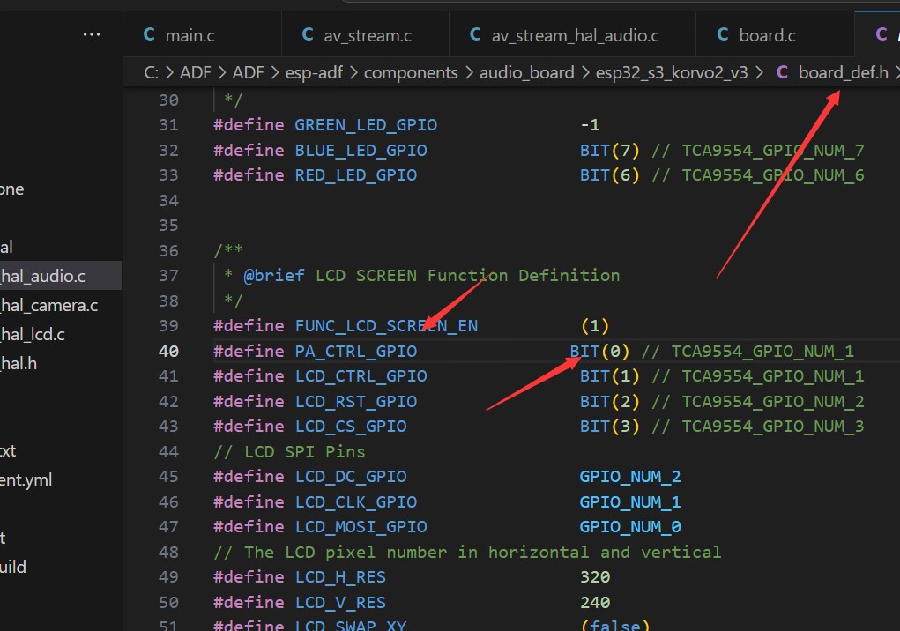Open the sidebar three-dots more actions menu
The width and height of the screenshot is (900, 631).
92,34
